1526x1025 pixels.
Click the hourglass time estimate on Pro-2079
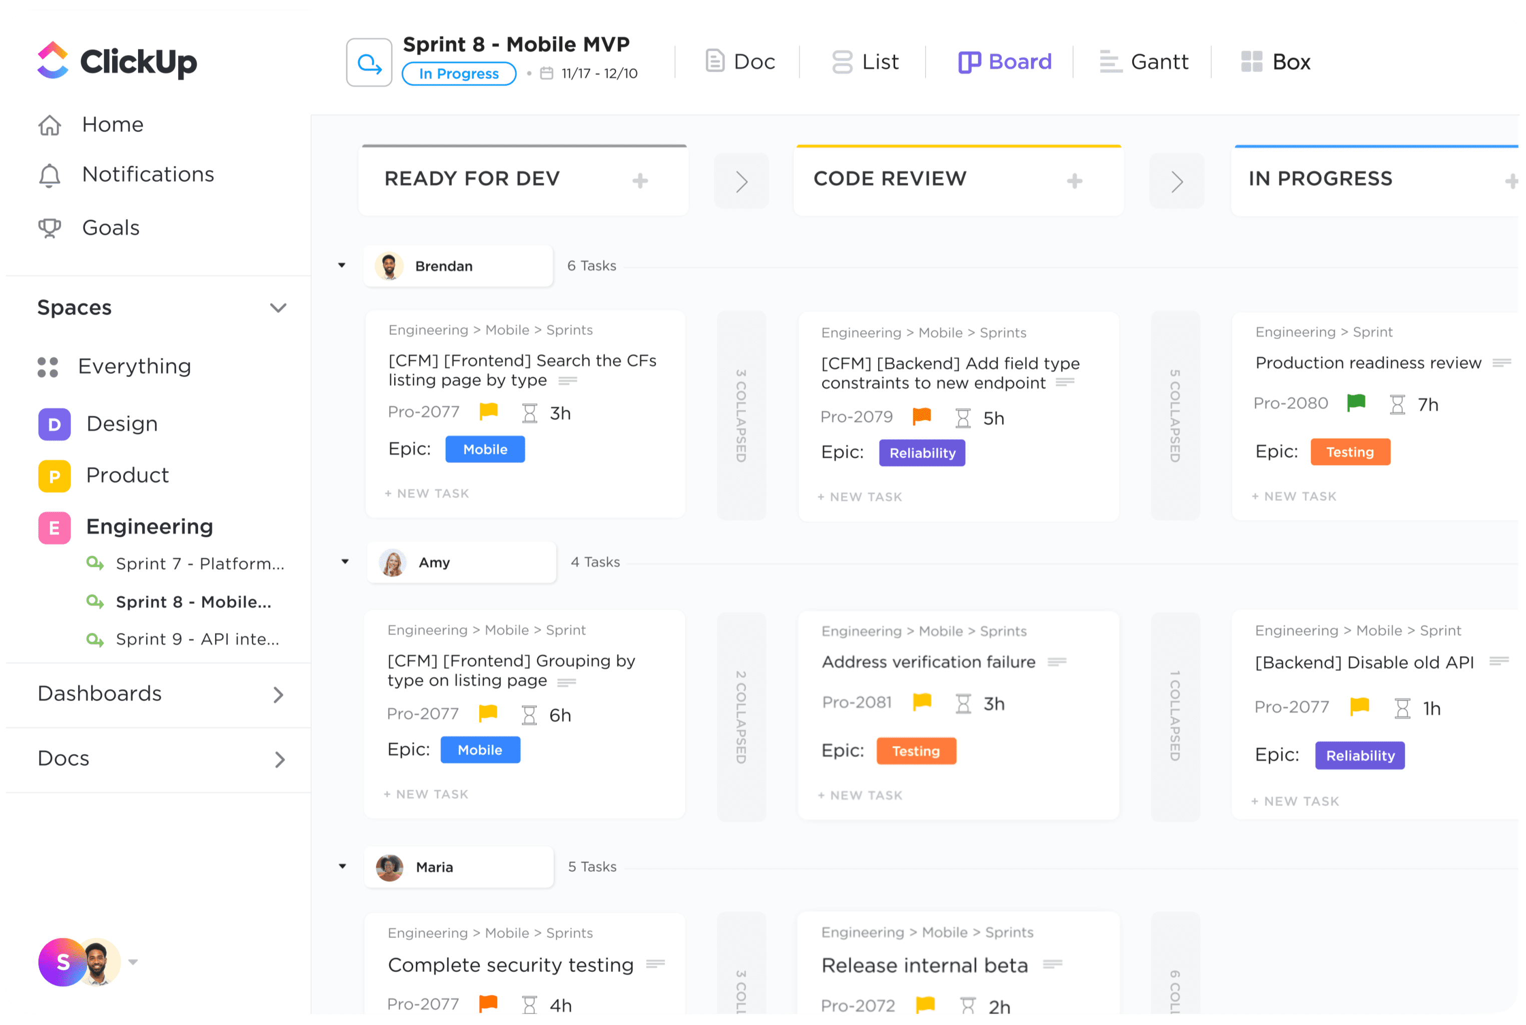pos(963,418)
